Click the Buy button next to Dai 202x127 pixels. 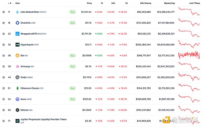coord(72,56)
